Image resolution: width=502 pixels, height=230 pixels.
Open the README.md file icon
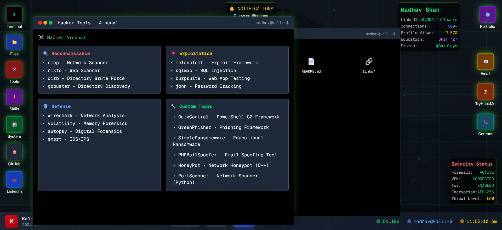(x=311, y=62)
